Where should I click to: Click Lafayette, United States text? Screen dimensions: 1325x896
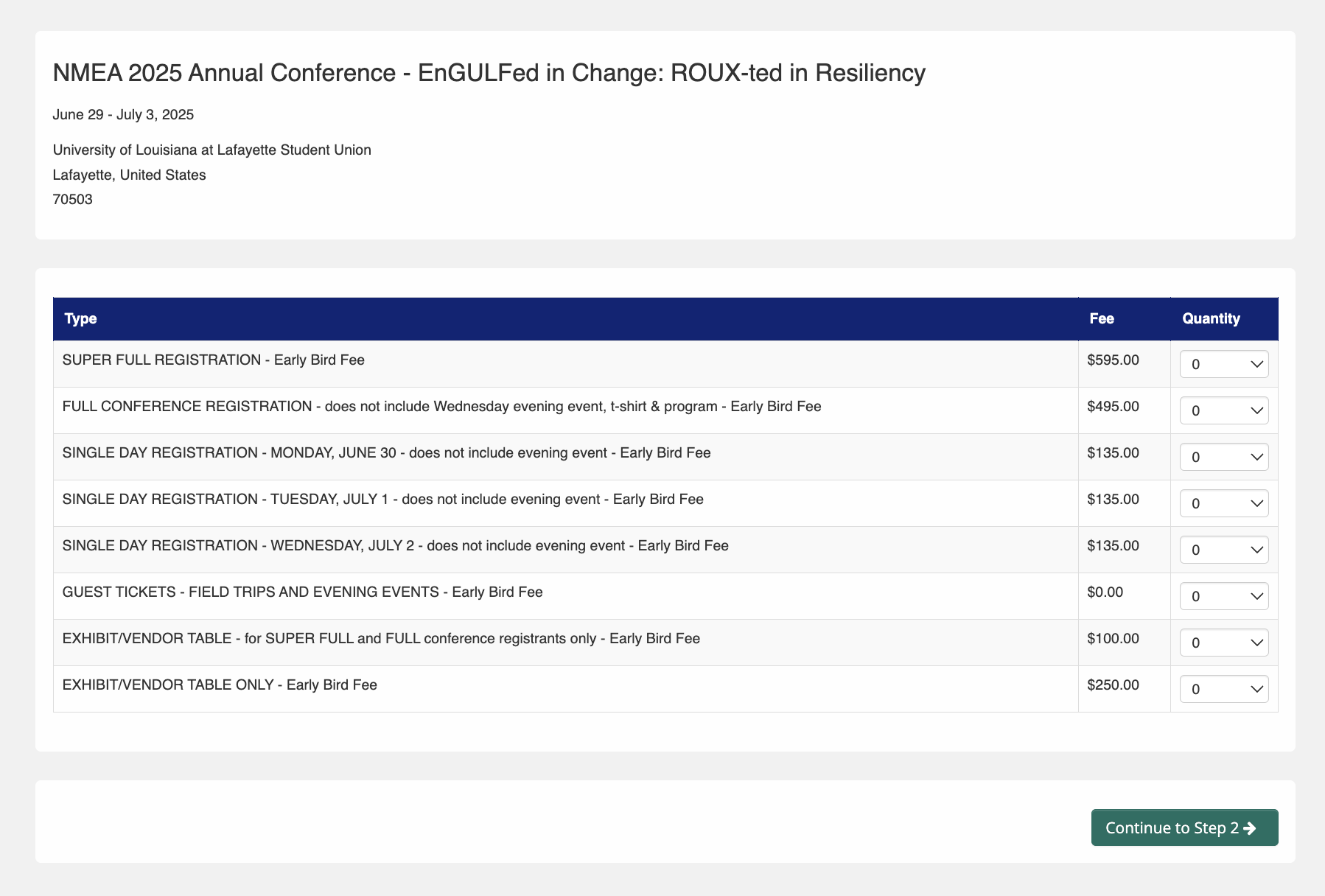click(x=130, y=175)
